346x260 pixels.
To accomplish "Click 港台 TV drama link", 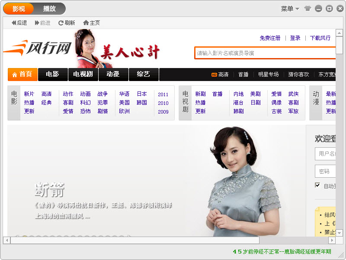I will click(x=238, y=103).
